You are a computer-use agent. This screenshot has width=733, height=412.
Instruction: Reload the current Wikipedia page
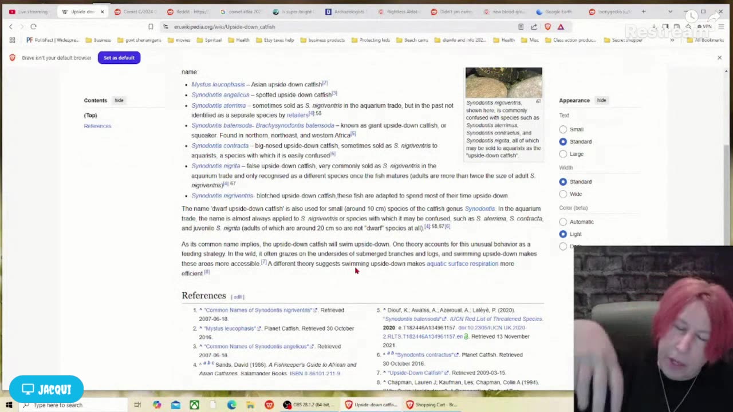pos(33,26)
